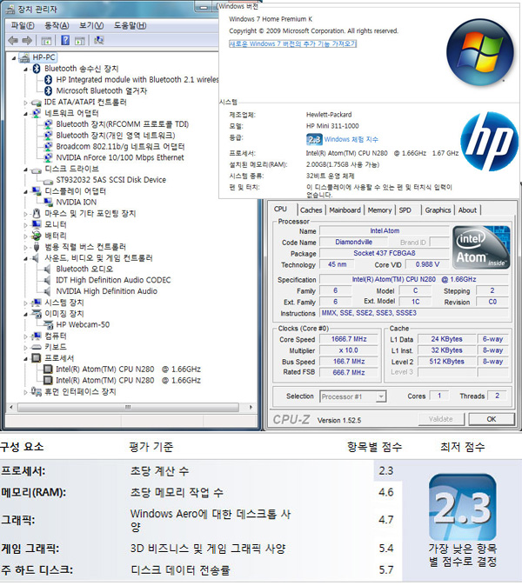Open the 동작(A) menu

coord(57,25)
